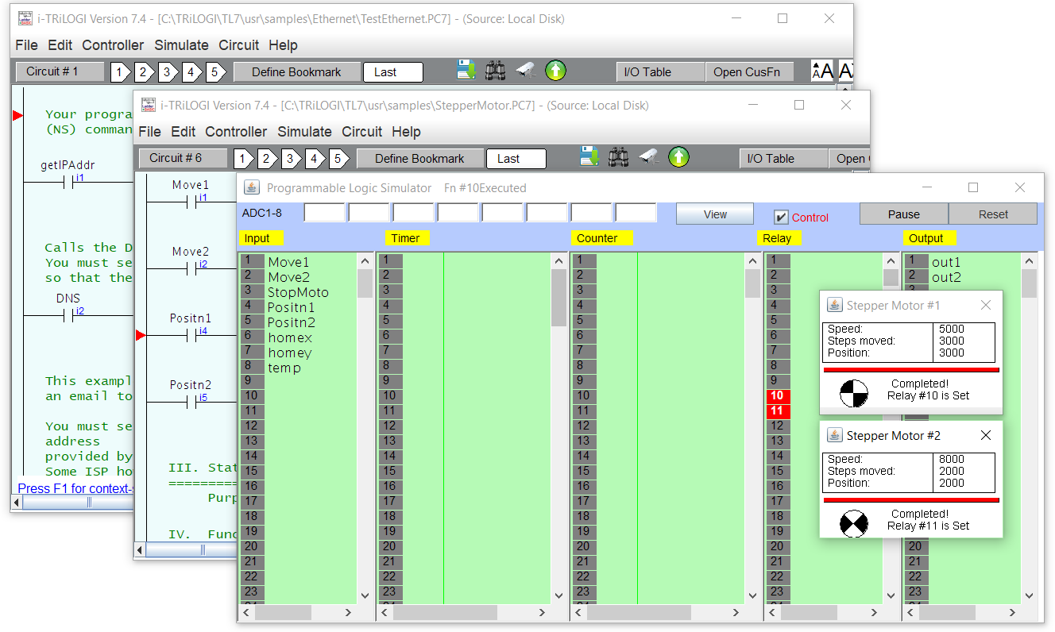The height and width of the screenshot is (632, 1055).
Task: Click the Last button in StepperMotor window
Action: (x=516, y=159)
